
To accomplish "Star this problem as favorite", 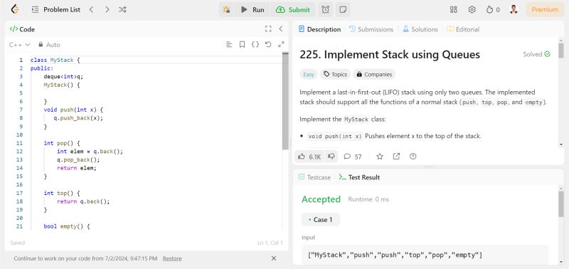I will pyautogui.click(x=380, y=157).
